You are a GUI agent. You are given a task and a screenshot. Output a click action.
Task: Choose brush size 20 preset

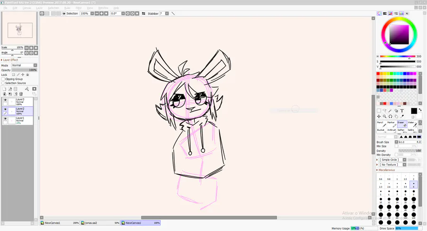[x=414, y=201]
